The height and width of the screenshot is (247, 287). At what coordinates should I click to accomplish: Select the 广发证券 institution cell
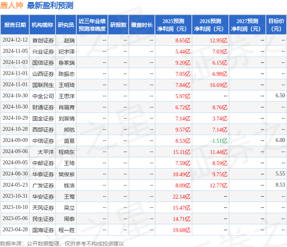[43, 185]
